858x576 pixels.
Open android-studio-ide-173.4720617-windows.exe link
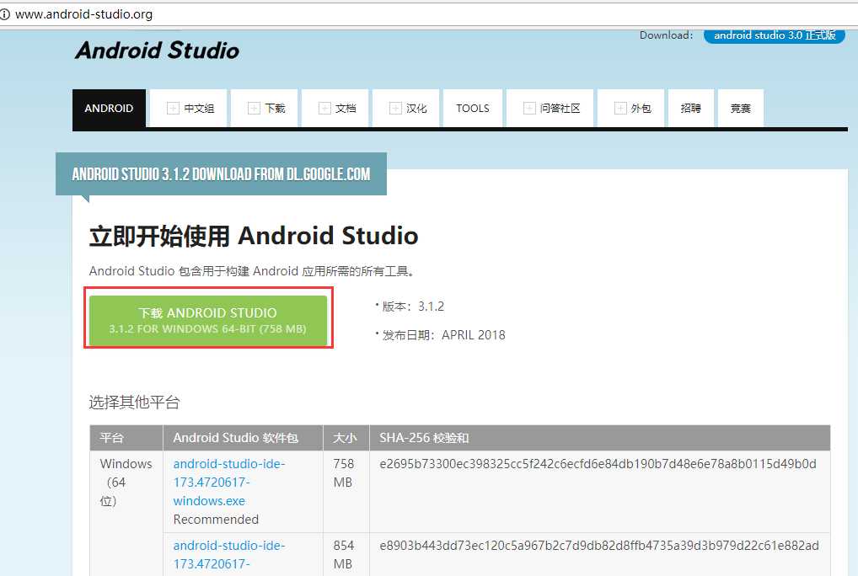[228, 482]
